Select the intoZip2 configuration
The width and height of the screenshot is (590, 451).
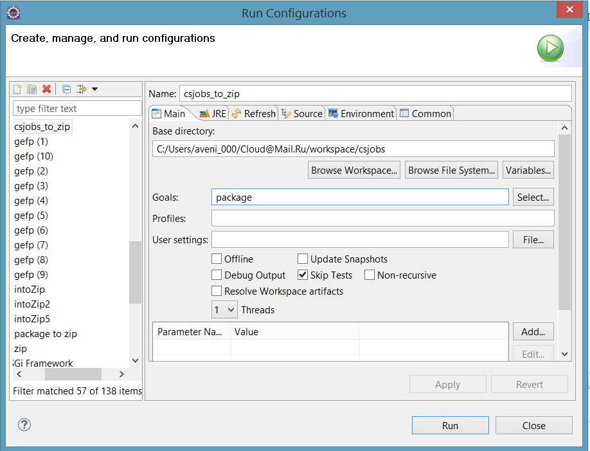tap(32, 304)
